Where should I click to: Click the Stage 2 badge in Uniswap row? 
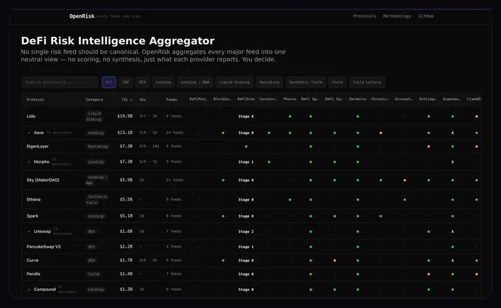point(246,231)
